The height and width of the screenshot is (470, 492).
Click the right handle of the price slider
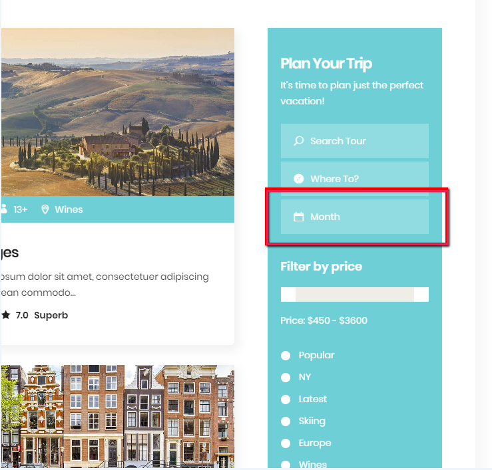[x=421, y=294]
